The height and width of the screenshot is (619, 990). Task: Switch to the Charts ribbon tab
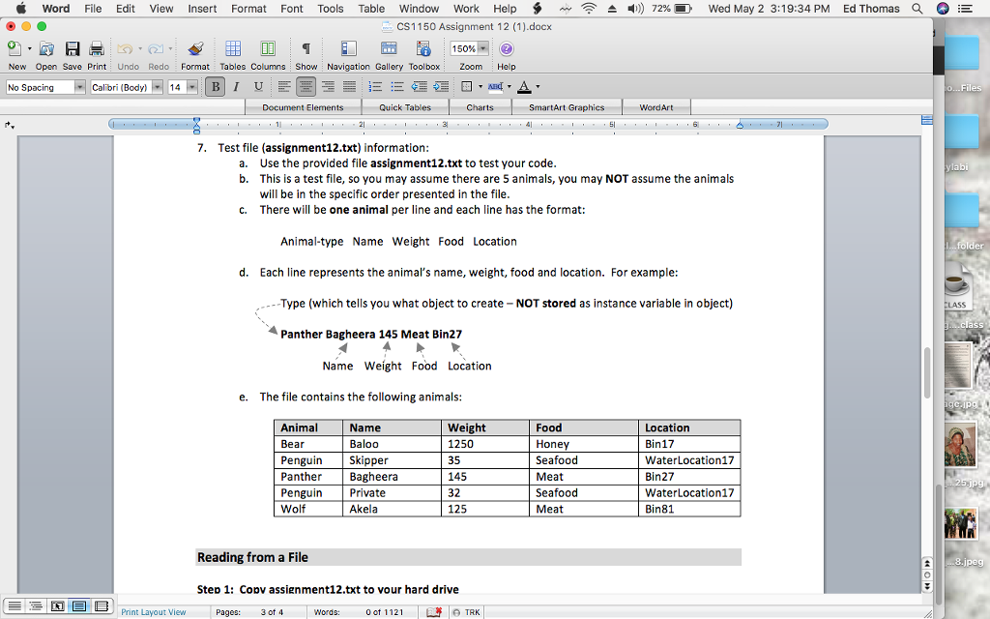click(480, 107)
